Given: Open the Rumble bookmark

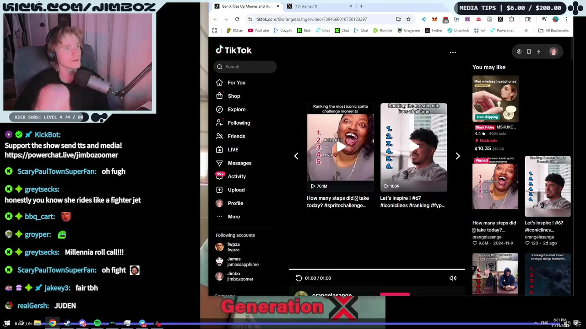Looking at the screenshot, I should (x=383, y=31).
